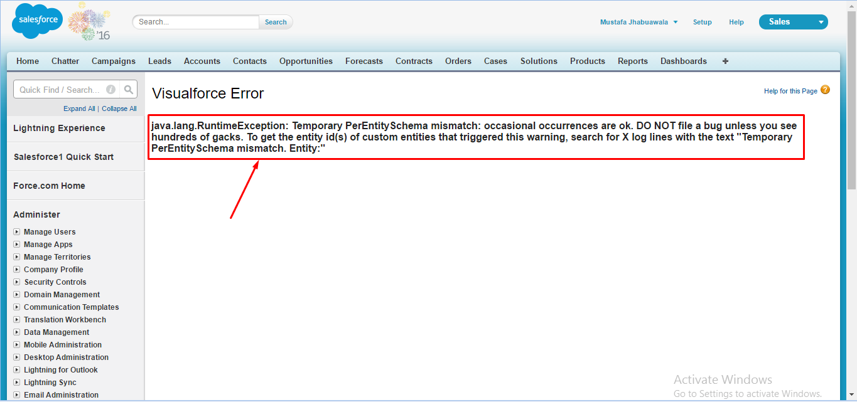Switch to the Campaigns tab
The height and width of the screenshot is (402, 857).
tap(114, 61)
